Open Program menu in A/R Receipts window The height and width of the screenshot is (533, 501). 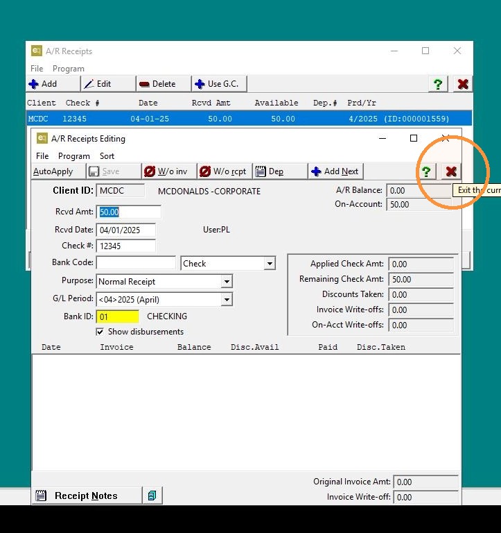[68, 69]
